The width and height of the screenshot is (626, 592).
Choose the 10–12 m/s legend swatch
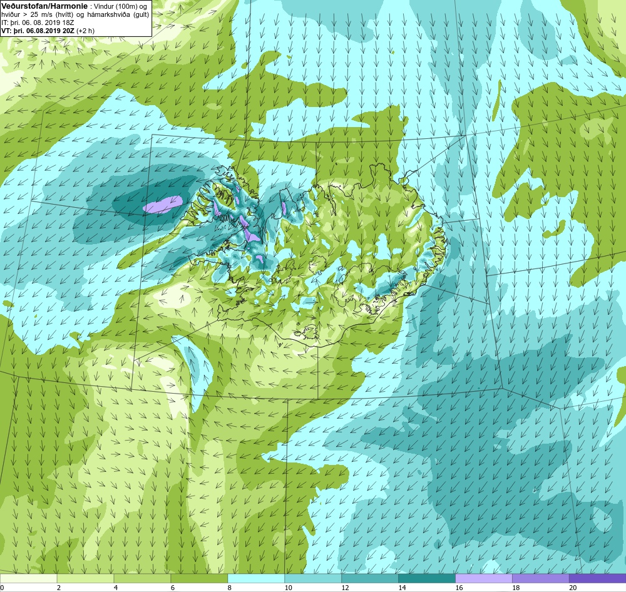(x=313, y=578)
